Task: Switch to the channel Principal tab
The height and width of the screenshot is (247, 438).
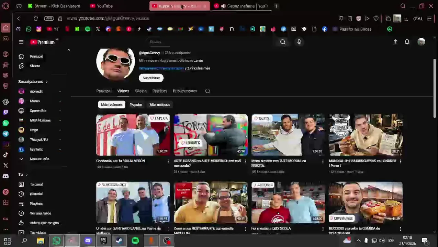Action: point(104,91)
